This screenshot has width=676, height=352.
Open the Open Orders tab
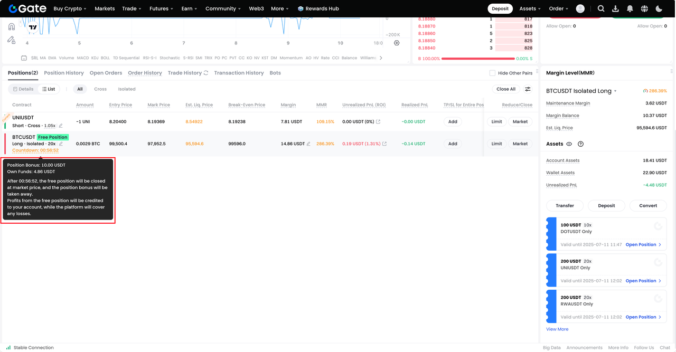[x=106, y=73]
